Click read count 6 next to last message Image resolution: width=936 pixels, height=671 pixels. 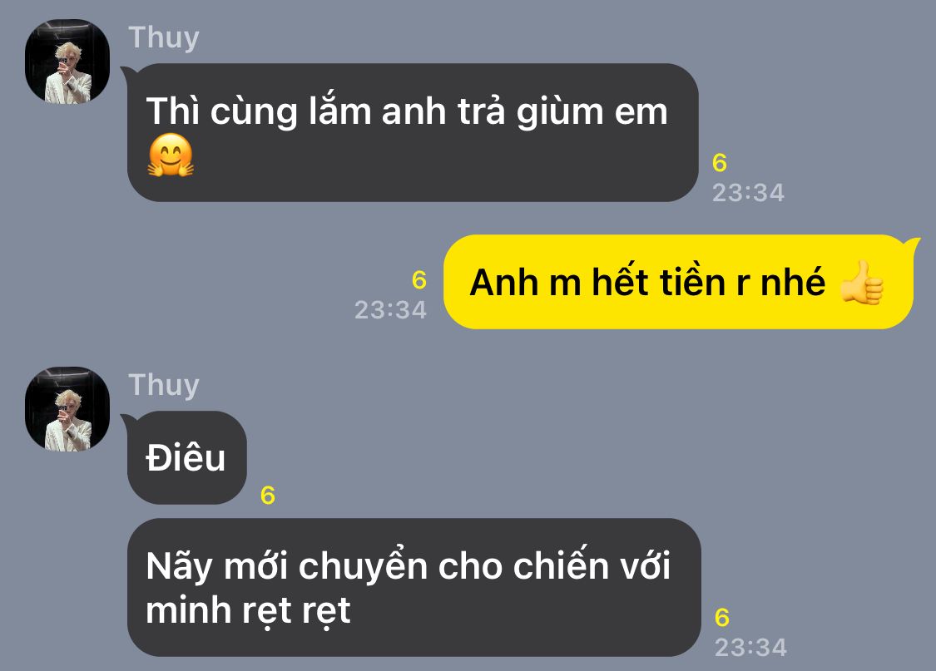pyautogui.click(x=721, y=618)
